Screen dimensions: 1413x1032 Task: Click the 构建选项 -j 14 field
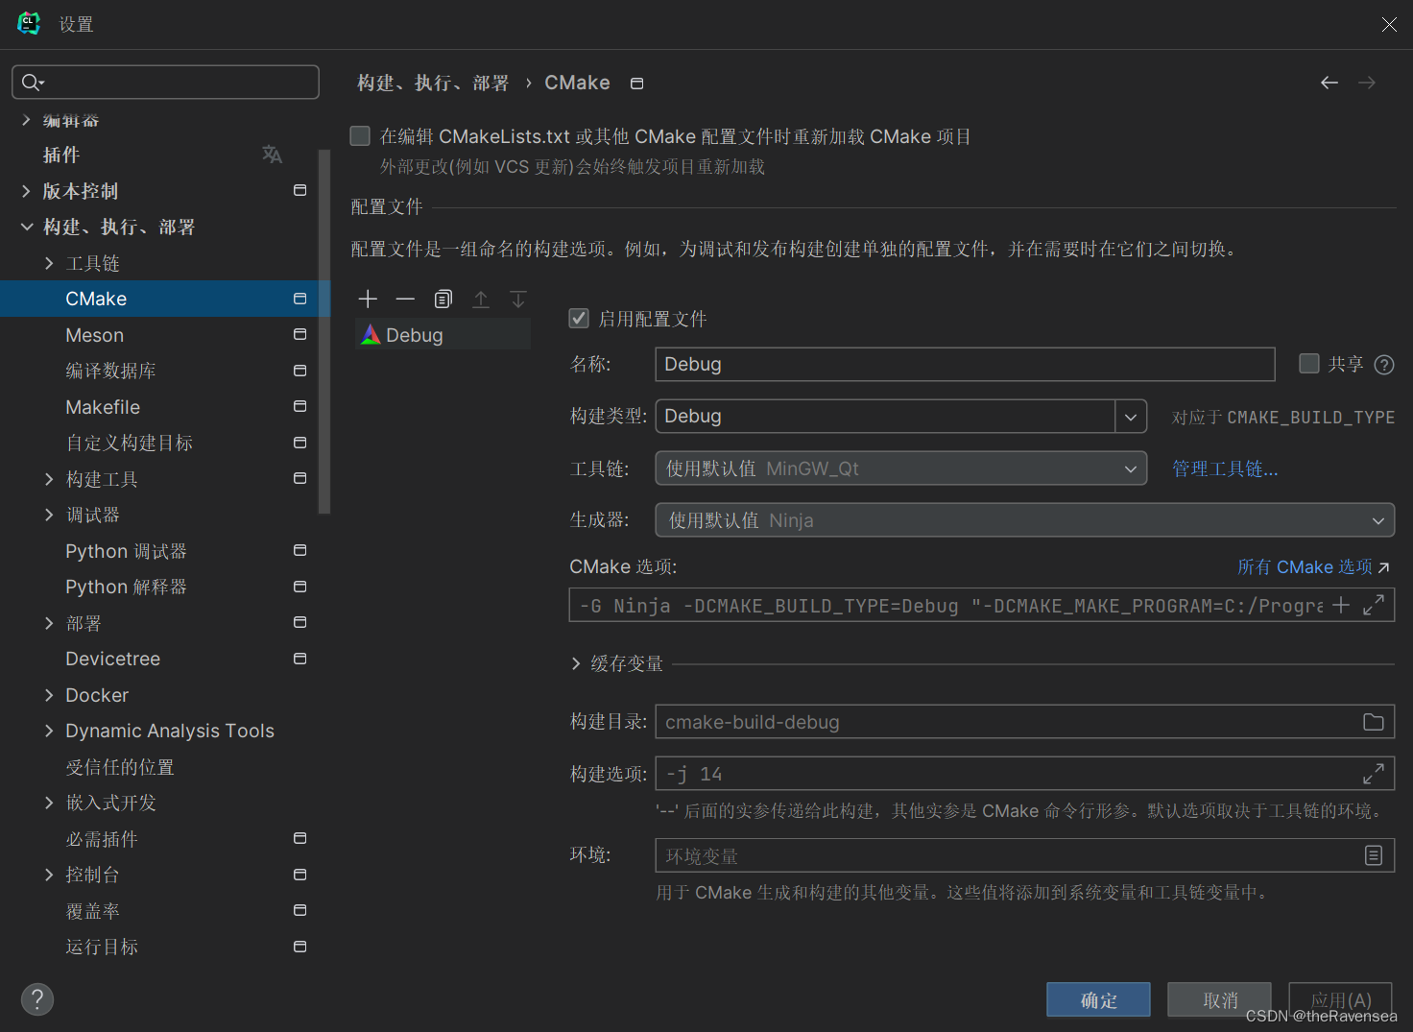click(x=1025, y=774)
